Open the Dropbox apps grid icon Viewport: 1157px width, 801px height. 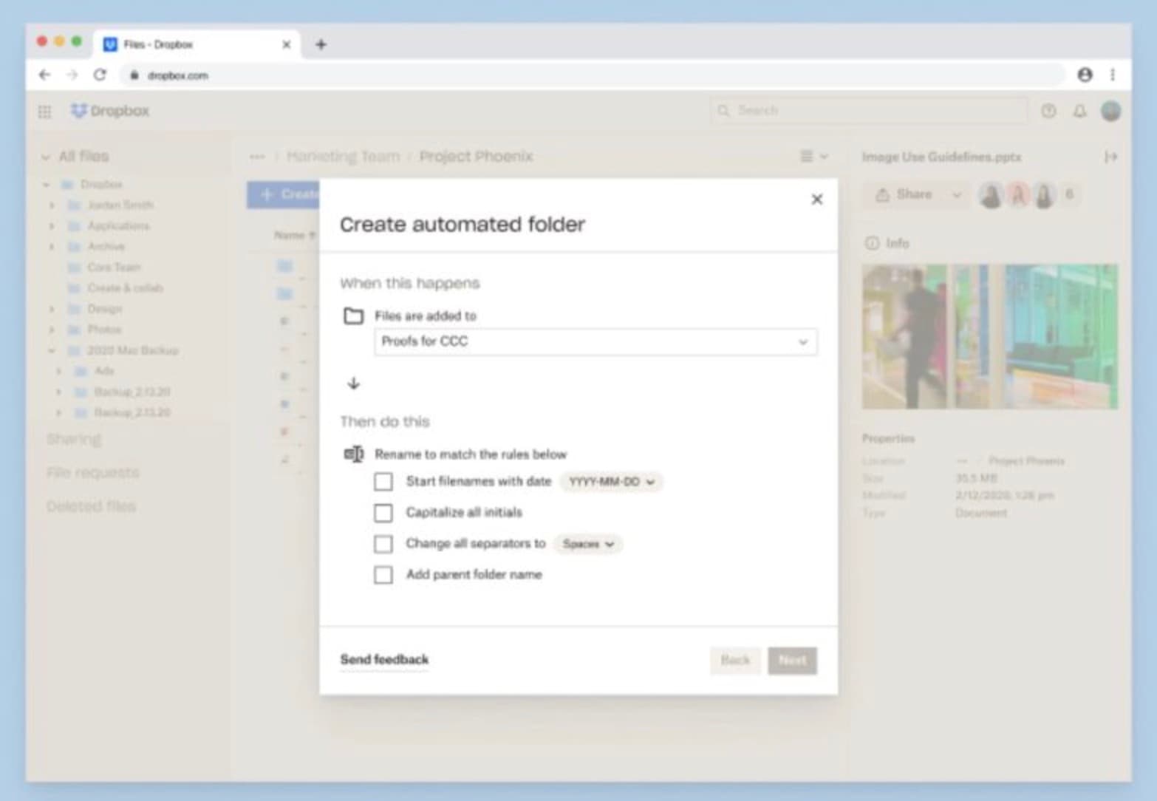[x=45, y=111]
